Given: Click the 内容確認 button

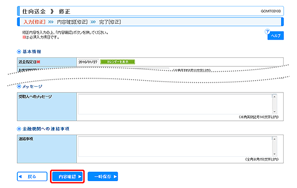Looking at the screenshot, I should tap(67, 177).
